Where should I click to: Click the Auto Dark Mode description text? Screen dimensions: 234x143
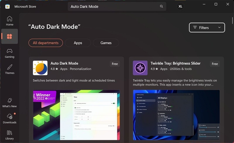(x=74, y=80)
